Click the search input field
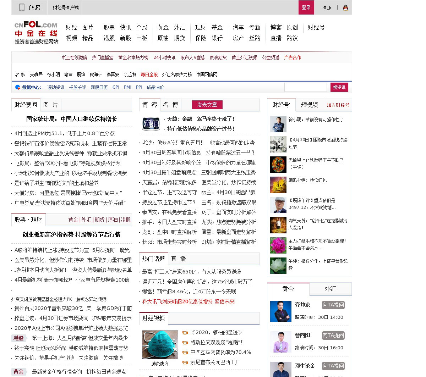This screenshot has height=377, width=426. point(305,87)
